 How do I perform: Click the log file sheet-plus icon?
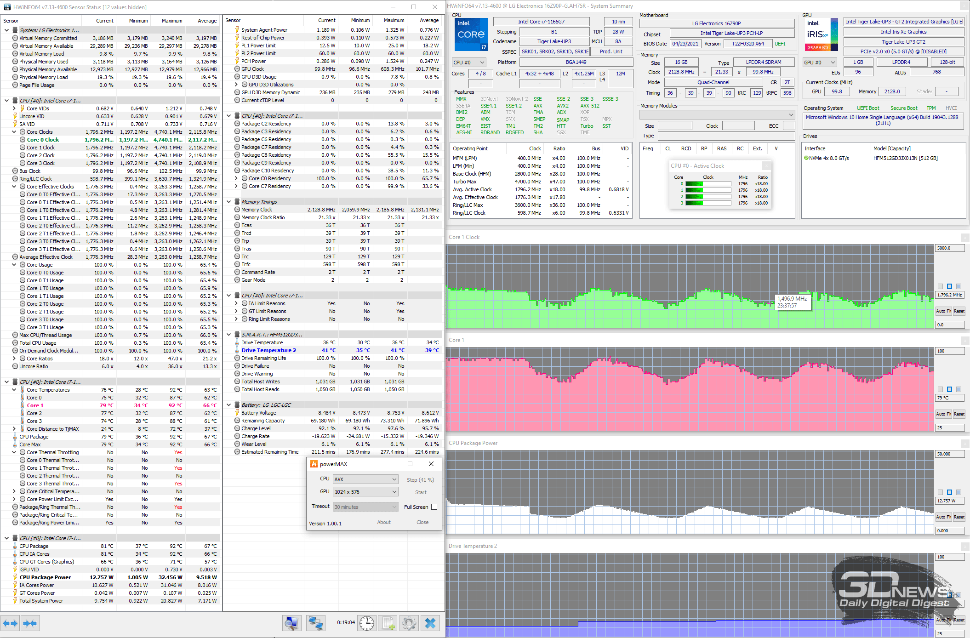click(388, 623)
